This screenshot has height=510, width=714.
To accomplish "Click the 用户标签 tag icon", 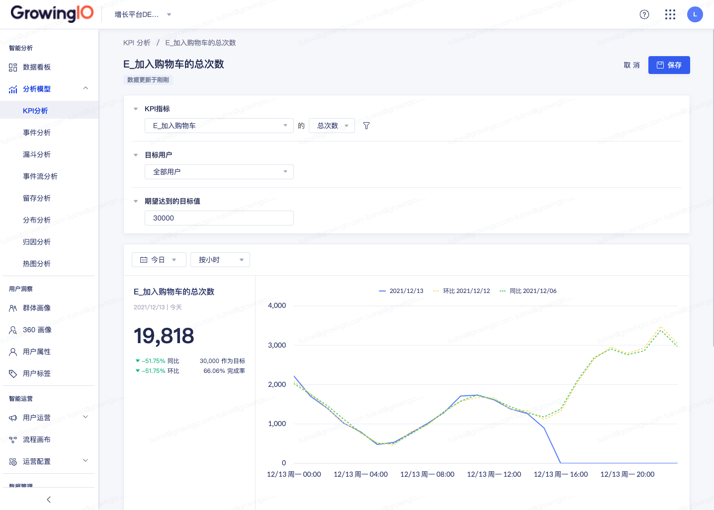I will 13,374.
